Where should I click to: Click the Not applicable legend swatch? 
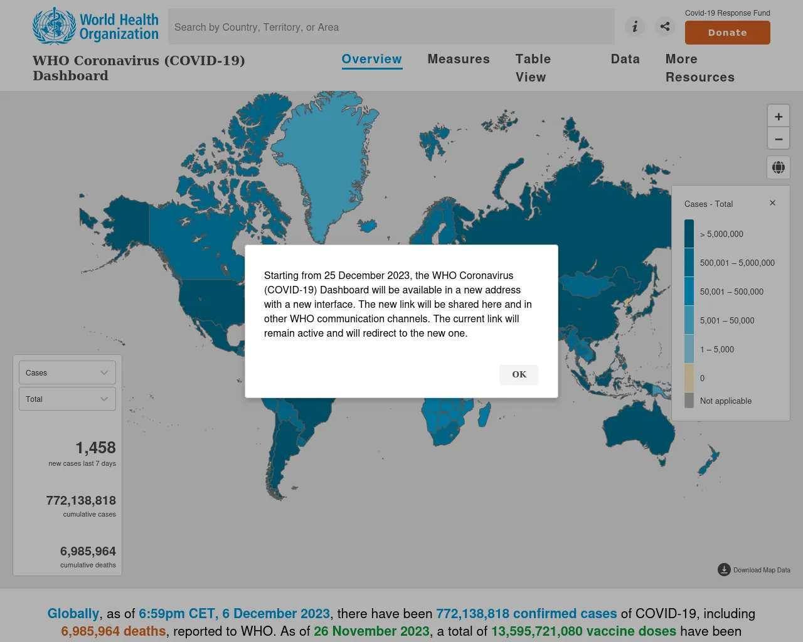tap(689, 401)
